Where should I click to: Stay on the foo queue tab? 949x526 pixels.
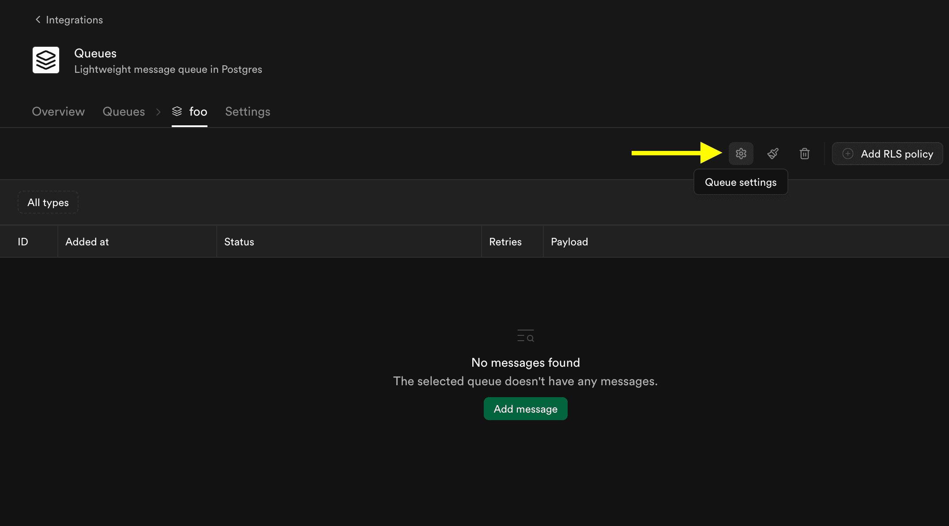tap(198, 112)
